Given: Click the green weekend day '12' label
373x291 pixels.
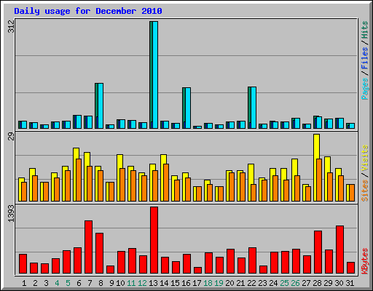Looking at the screenshot, I should (142, 283).
